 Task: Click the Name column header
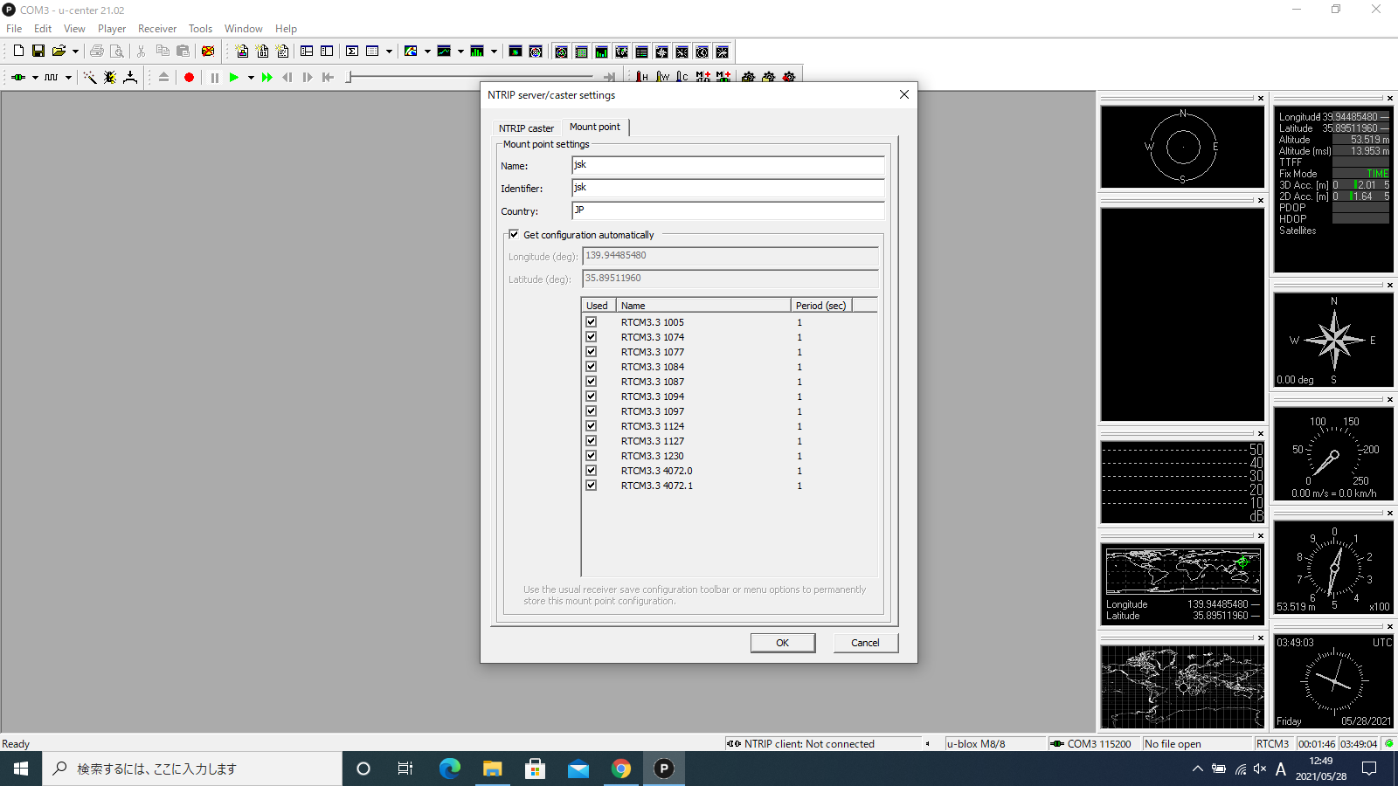(x=704, y=306)
